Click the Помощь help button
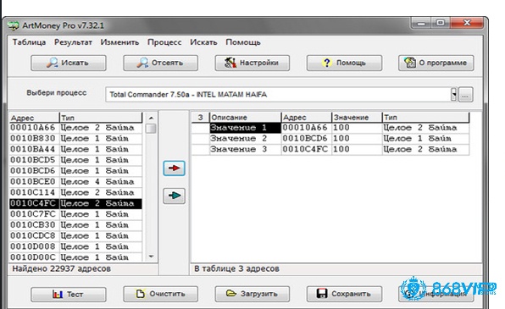 pos(344,63)
